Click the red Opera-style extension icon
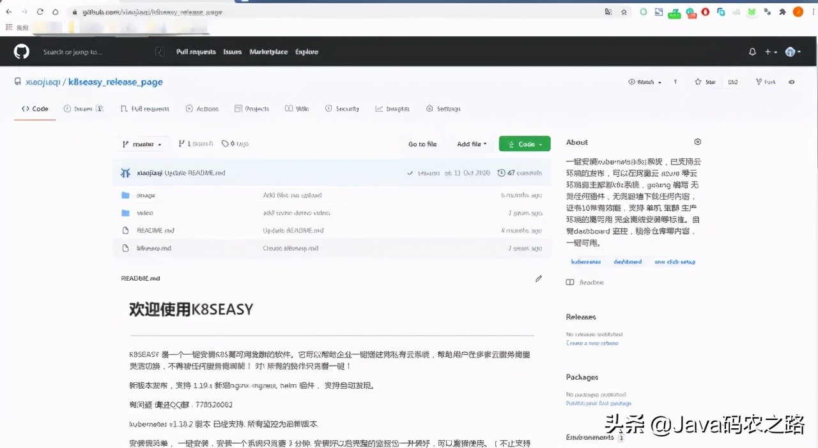Viewport: 818px width, 448px height. pos(706,11)
